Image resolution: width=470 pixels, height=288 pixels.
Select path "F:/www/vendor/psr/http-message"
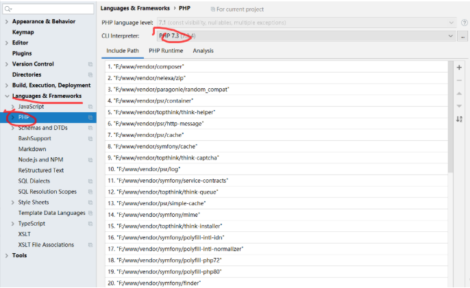tap(276, 124)
